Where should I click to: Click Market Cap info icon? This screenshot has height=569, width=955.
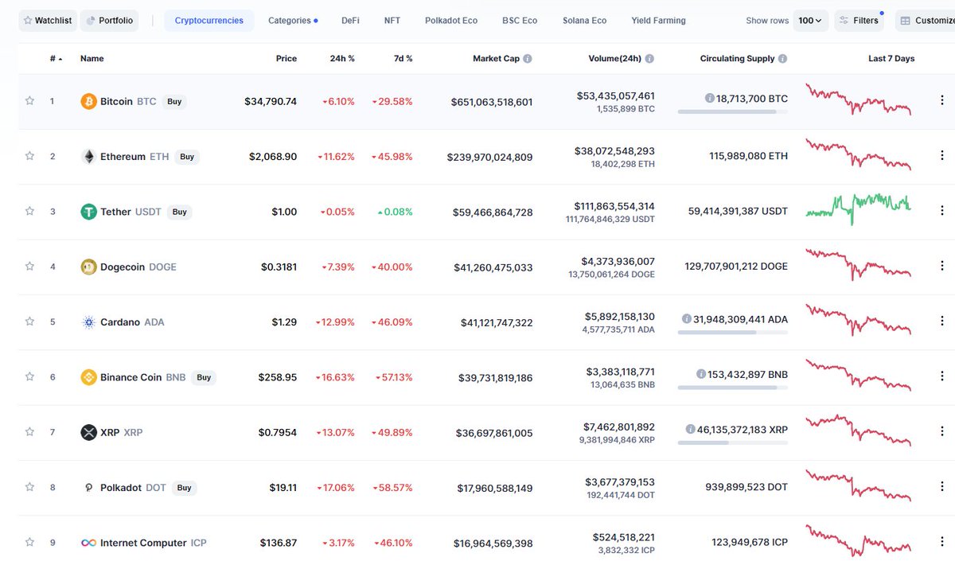pyautogui.click(x=528, y=59)
